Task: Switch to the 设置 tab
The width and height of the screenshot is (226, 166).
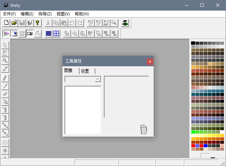Action: point(85,71)
